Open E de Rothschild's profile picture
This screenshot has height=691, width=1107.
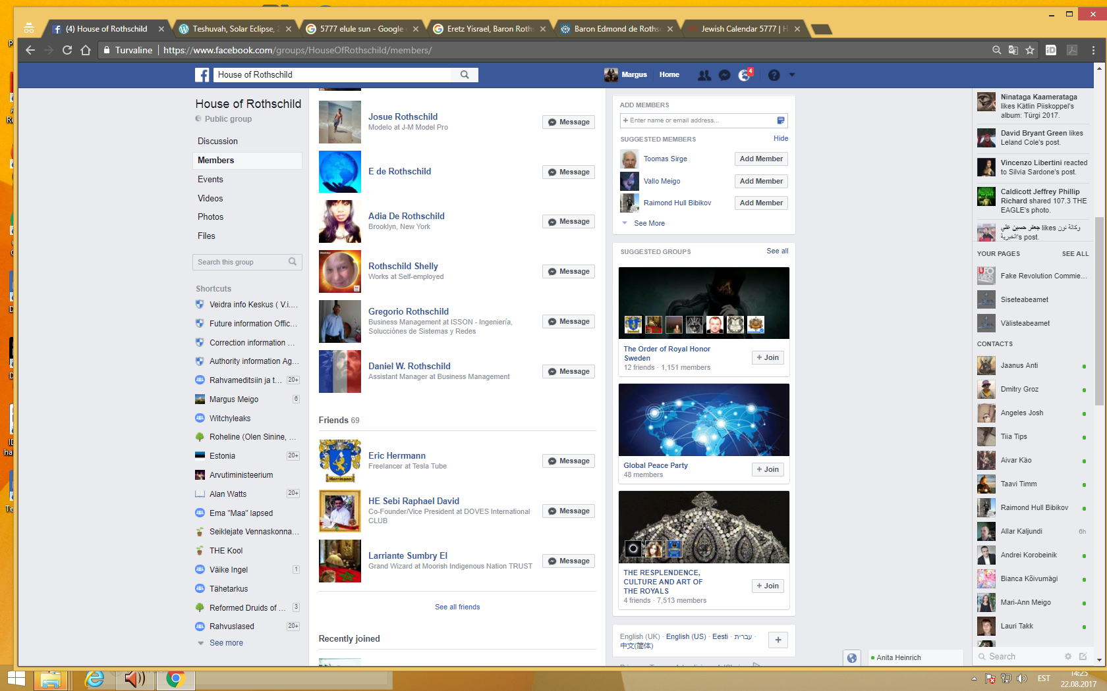tap(340, 172)
